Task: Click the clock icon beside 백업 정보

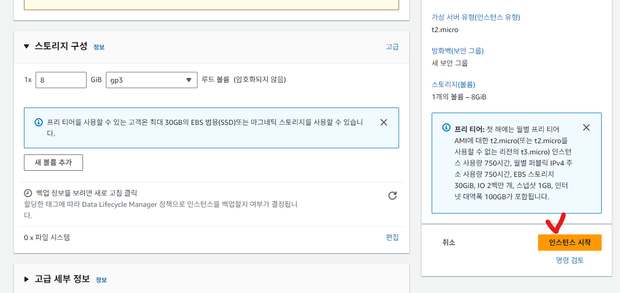Action: click(x=28, y=194)
